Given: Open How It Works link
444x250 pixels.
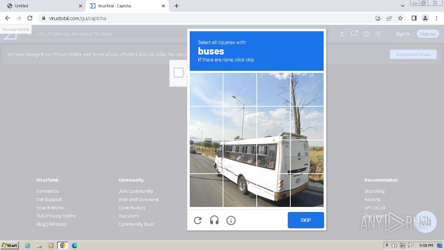Looking at the screenshot, I should pos(50,208).
